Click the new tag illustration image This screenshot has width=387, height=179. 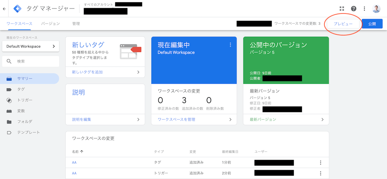coord(130,52)
